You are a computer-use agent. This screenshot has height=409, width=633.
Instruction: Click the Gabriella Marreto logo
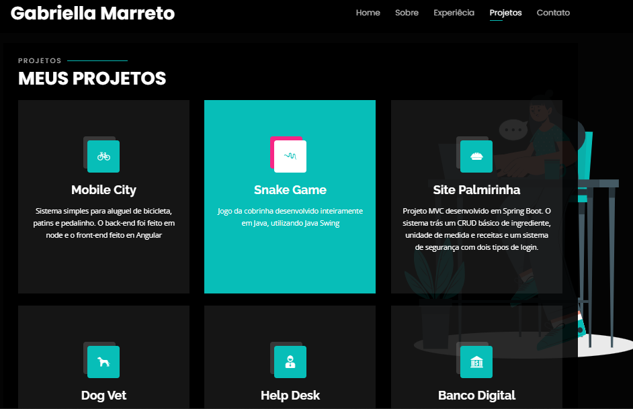(92, 13)
